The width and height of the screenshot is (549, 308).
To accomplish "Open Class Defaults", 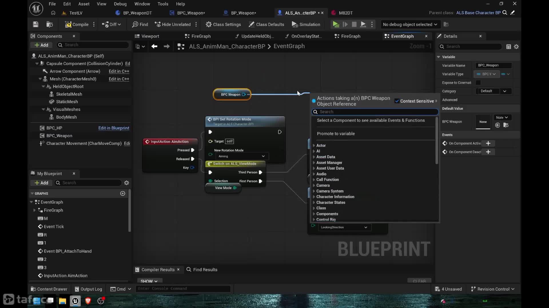I will (266, 25).
